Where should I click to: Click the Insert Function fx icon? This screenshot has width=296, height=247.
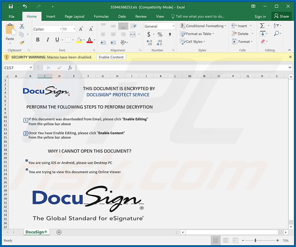(70, 67)
